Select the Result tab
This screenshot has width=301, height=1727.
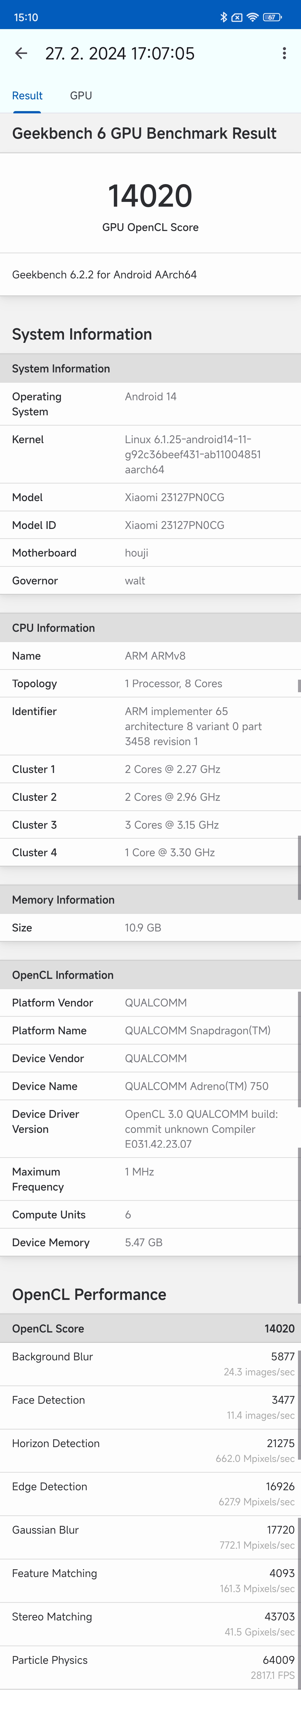tap(28, 96)
